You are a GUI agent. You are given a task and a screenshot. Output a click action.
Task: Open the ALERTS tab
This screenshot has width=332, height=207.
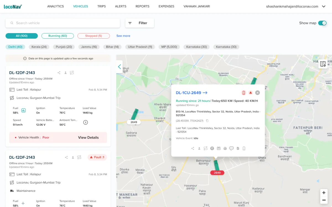tap(121, 6)
